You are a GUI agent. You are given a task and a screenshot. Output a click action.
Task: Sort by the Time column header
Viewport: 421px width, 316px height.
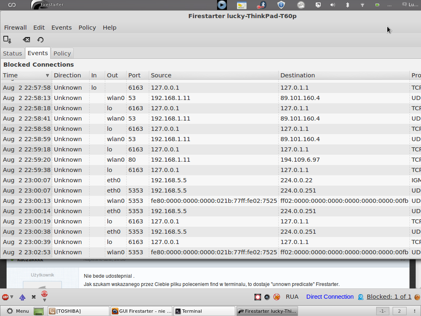coord(26,75)
